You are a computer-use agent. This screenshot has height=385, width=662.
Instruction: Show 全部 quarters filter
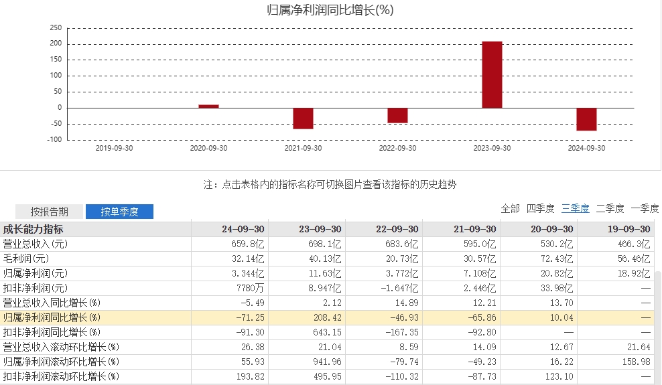pos(510,208)
